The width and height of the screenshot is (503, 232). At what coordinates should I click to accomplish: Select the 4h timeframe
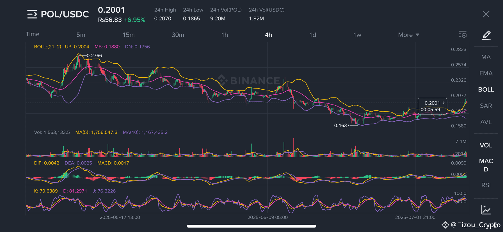268,35
